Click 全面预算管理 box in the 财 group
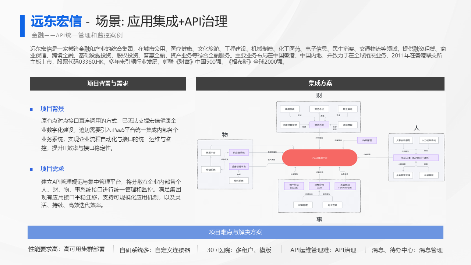This screenshot has height=265, width=471. point(290,125)
